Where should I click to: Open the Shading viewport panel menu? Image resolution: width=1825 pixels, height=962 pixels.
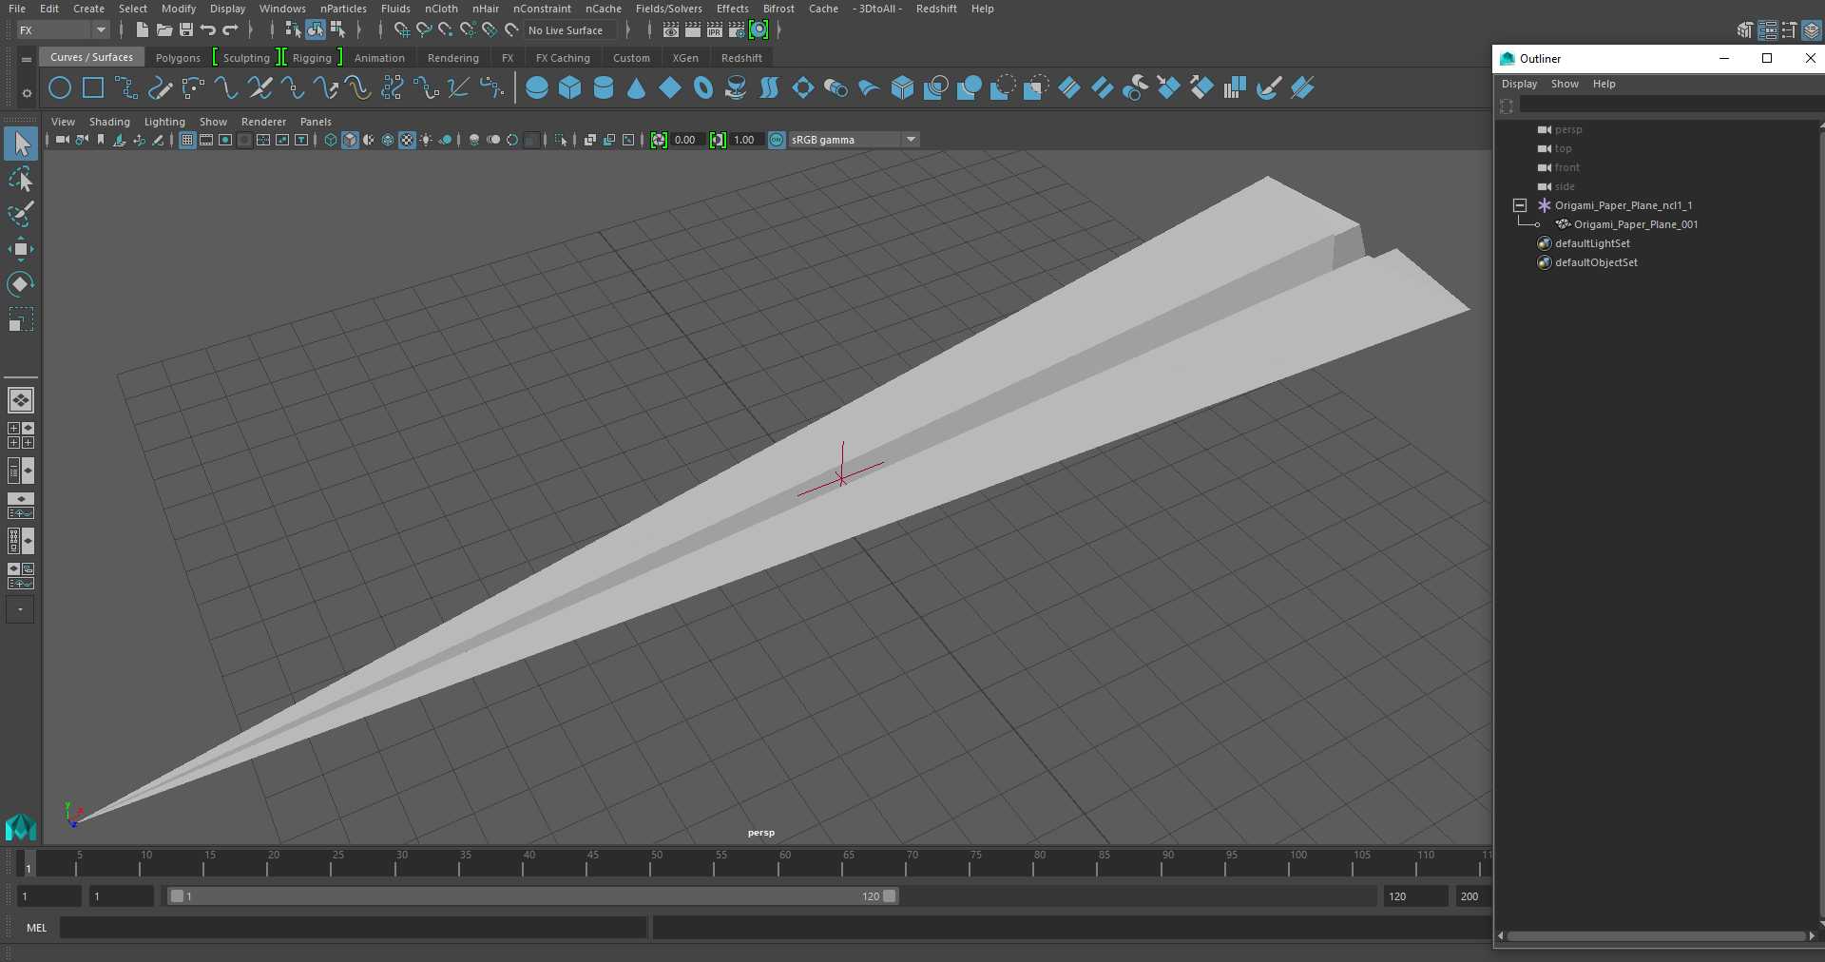(x=109, y=122)
